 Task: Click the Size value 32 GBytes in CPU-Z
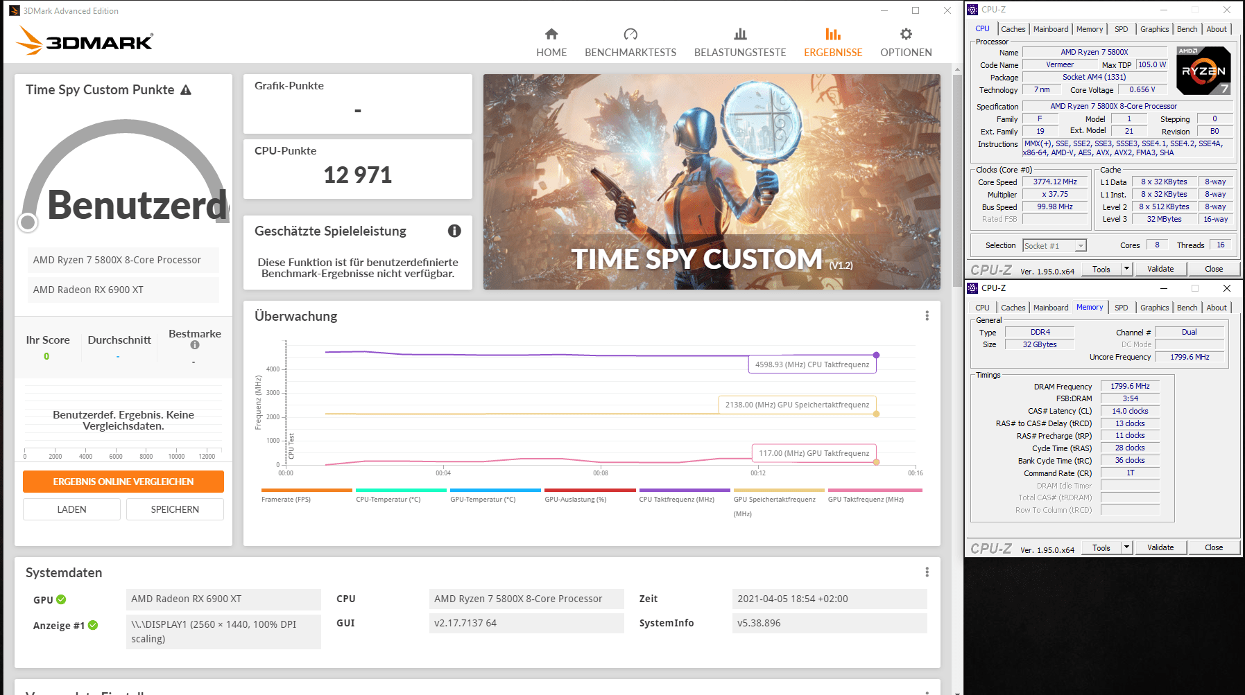(1040, 344)
